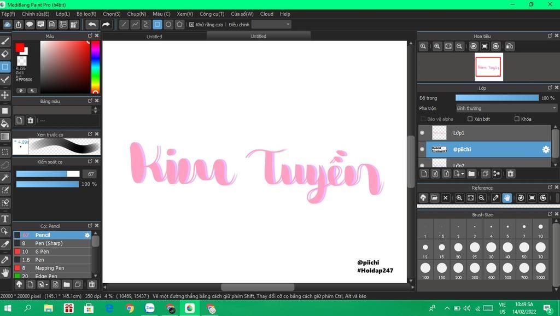Hide the @piichi layer visibility

click(x=422, y=149)
